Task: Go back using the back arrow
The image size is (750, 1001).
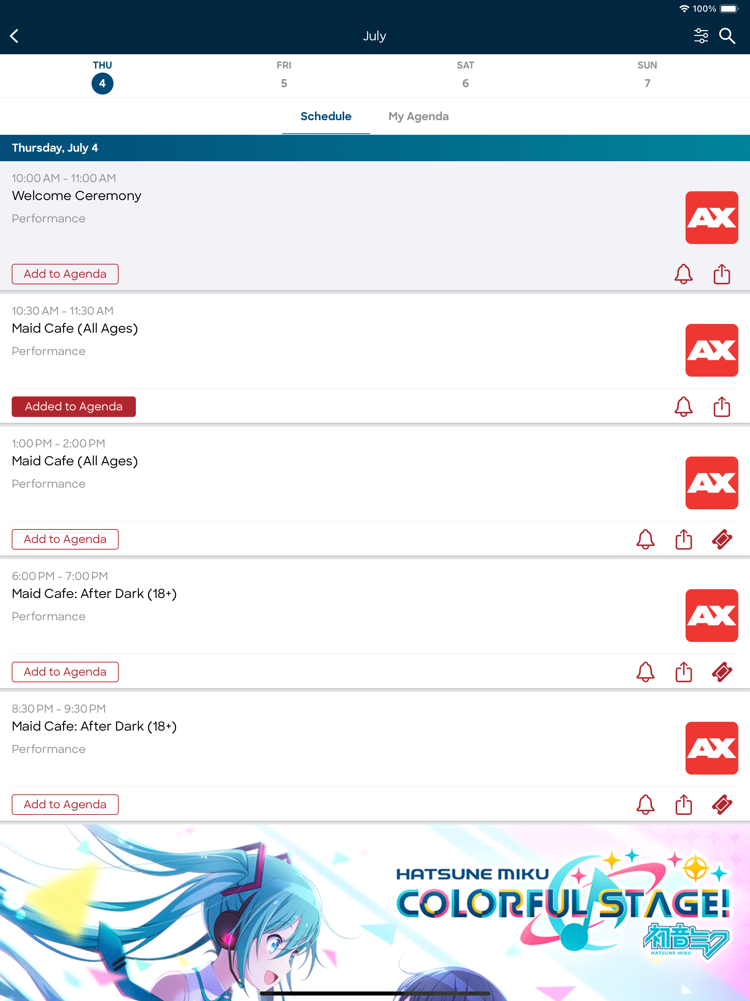Action: tap(15, 36)
